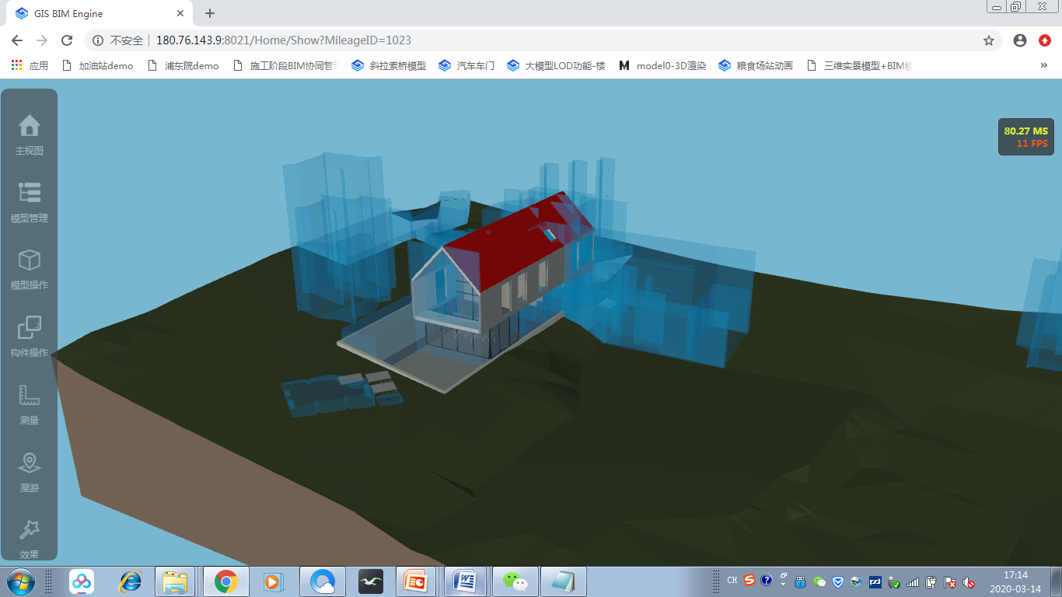Select the 测量 (measurement) tool
This screenshot has width=1062, height=597.
pos(29,403)
